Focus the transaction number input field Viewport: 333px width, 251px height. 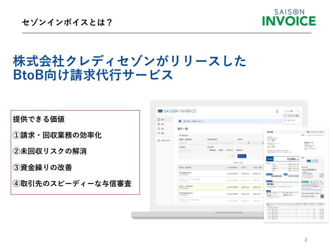(186, 151)
